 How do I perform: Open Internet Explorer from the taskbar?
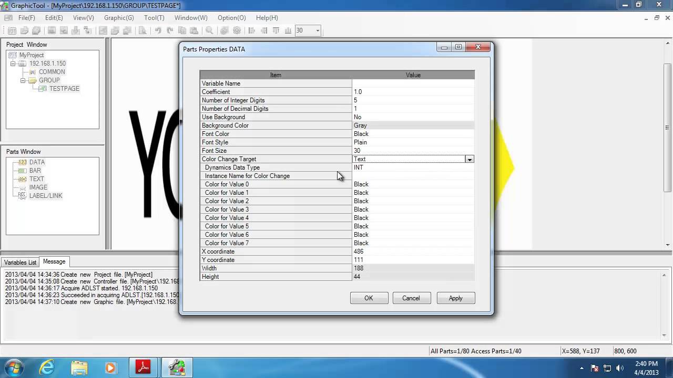pyautogui.click(x=47, y=367)
